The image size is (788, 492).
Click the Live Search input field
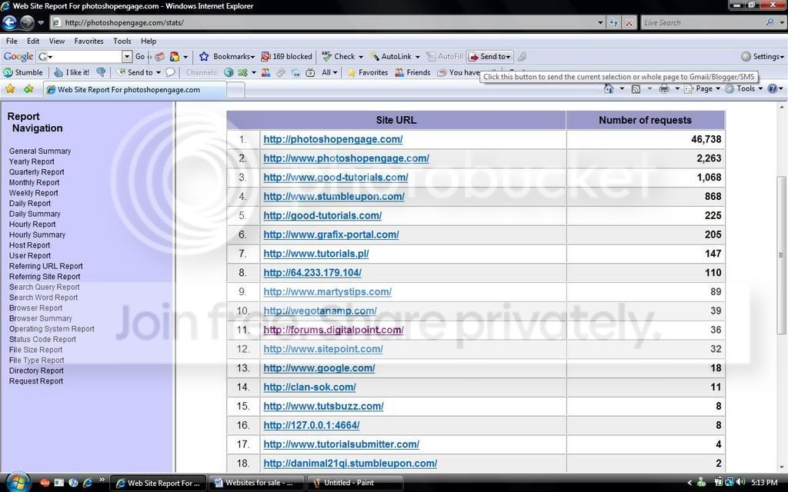(x=703, y=22)
